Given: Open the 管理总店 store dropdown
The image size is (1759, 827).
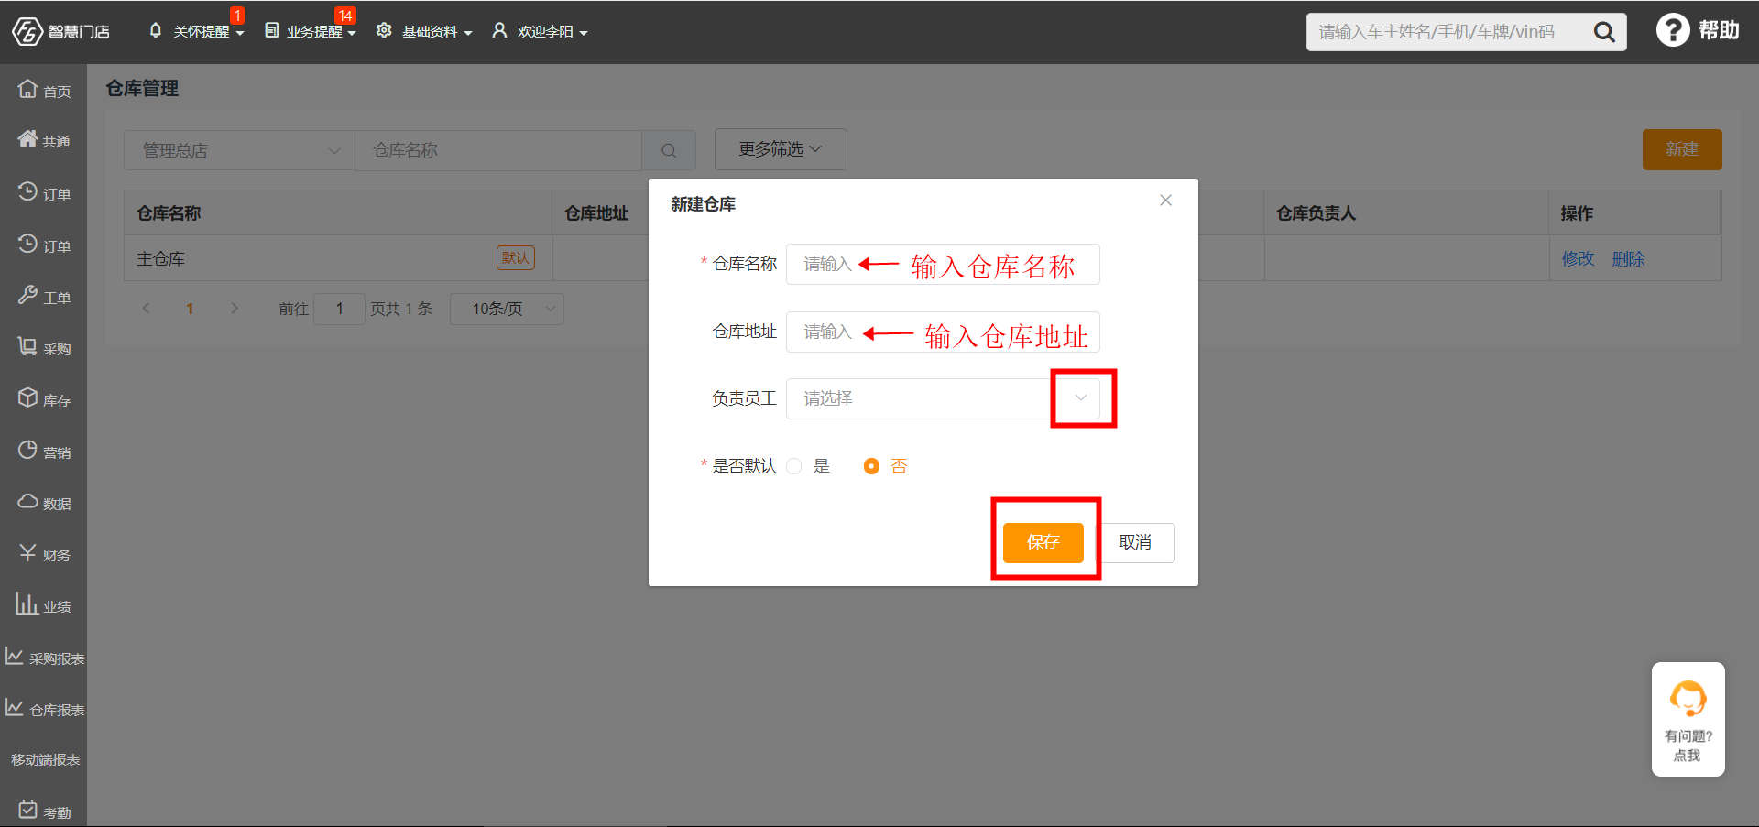Looking at the screenshot, I should point(239,150).
